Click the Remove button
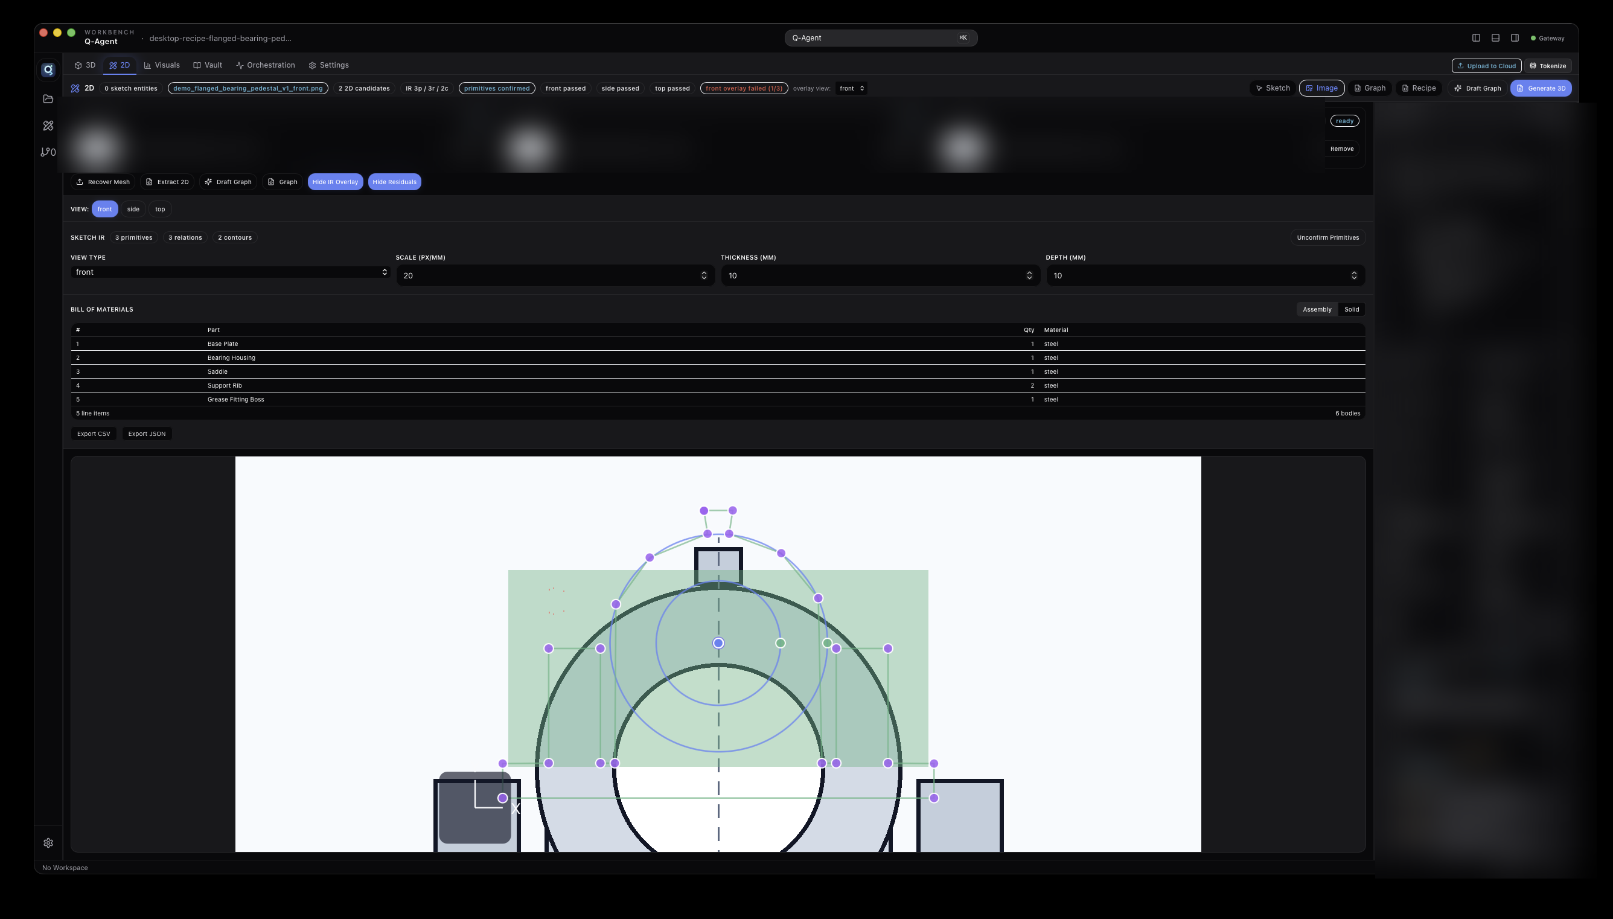This screenshot has height=919, width=1613. (1342, 149)
